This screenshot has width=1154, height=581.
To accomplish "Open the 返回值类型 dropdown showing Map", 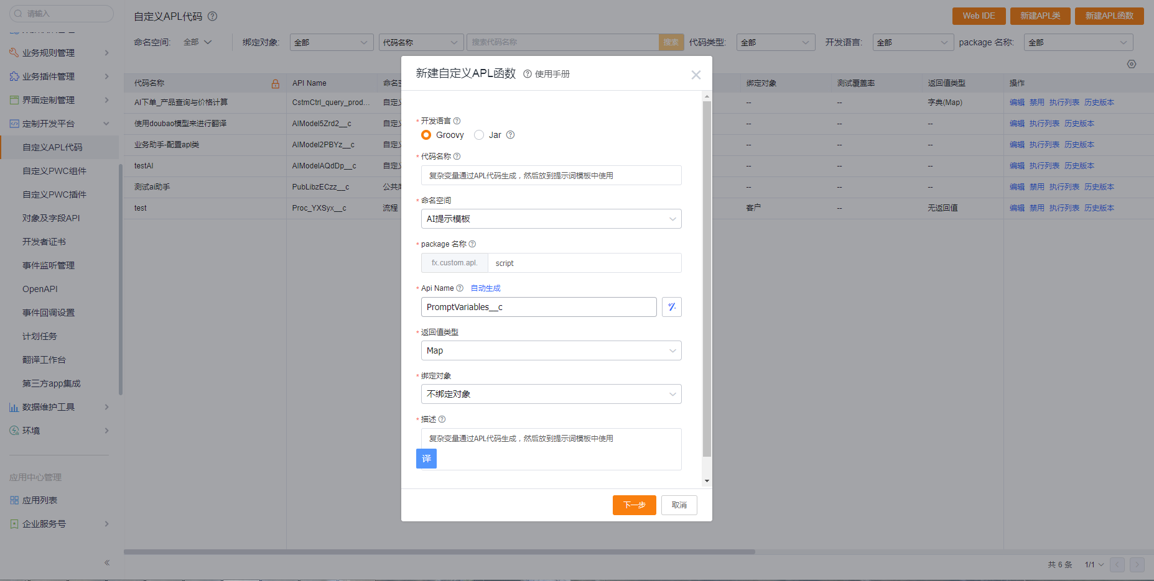I will pyautogui.click(x=551, y=350).
